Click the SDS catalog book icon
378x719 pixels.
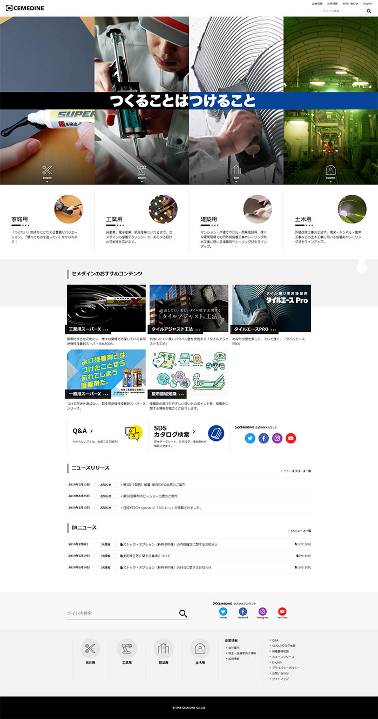tap(216, 433)
